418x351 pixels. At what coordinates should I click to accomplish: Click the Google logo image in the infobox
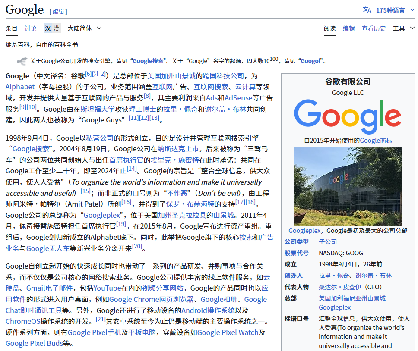pyautogui.click(x=348, y=116)
